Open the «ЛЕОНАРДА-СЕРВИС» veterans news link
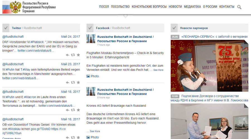 (x=214, y=36)
